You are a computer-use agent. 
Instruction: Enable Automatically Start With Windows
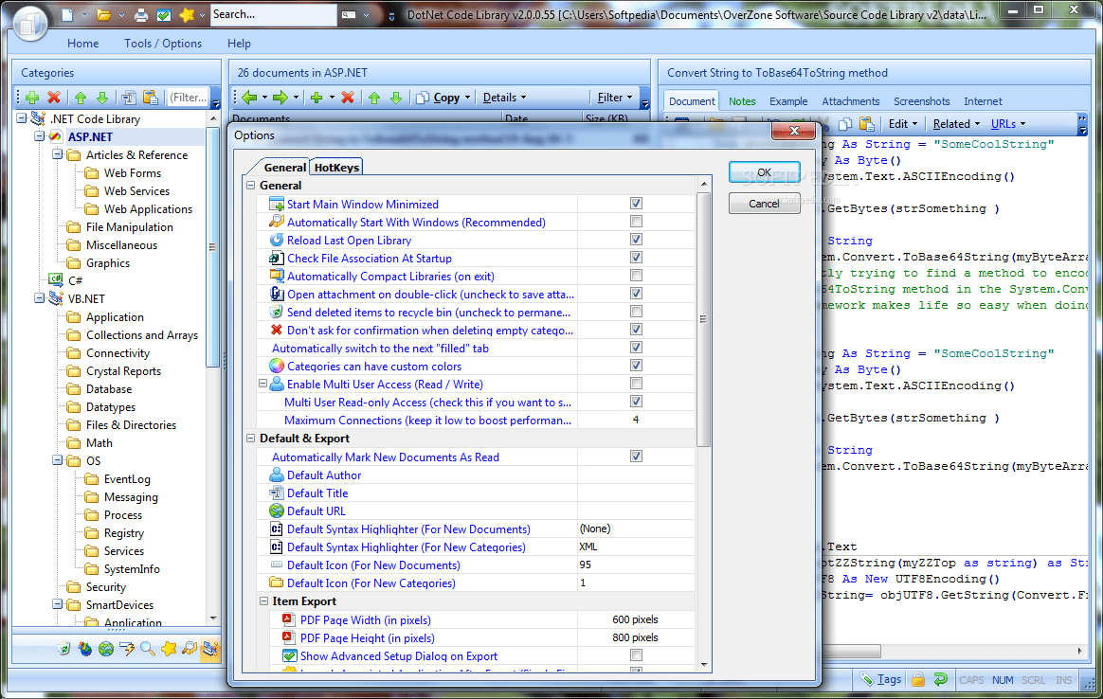click(x=636, y=221)
